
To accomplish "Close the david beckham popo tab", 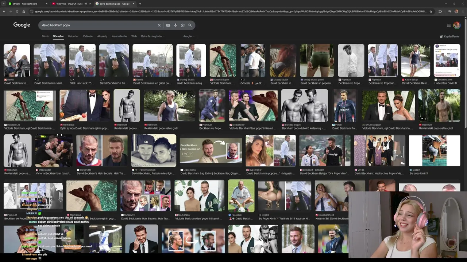I will point(134,4).
